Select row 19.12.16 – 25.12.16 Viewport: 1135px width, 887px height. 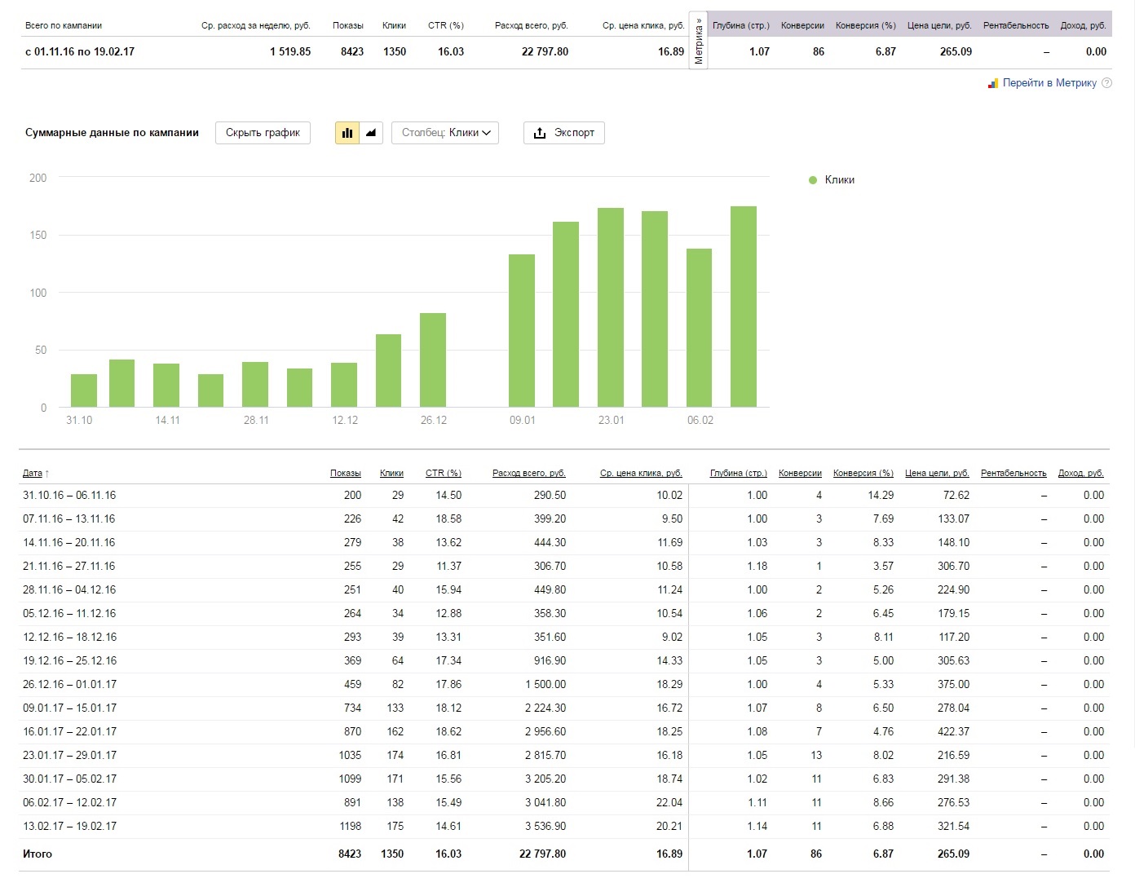[x=564, y=661]
